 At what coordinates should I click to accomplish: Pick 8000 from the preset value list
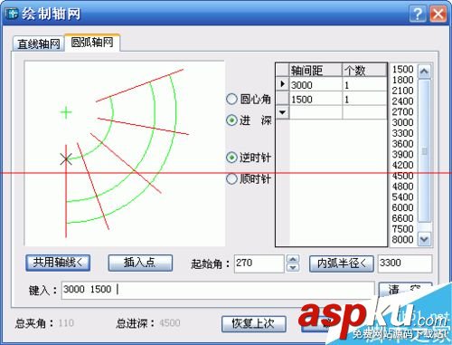coord(402,239)
